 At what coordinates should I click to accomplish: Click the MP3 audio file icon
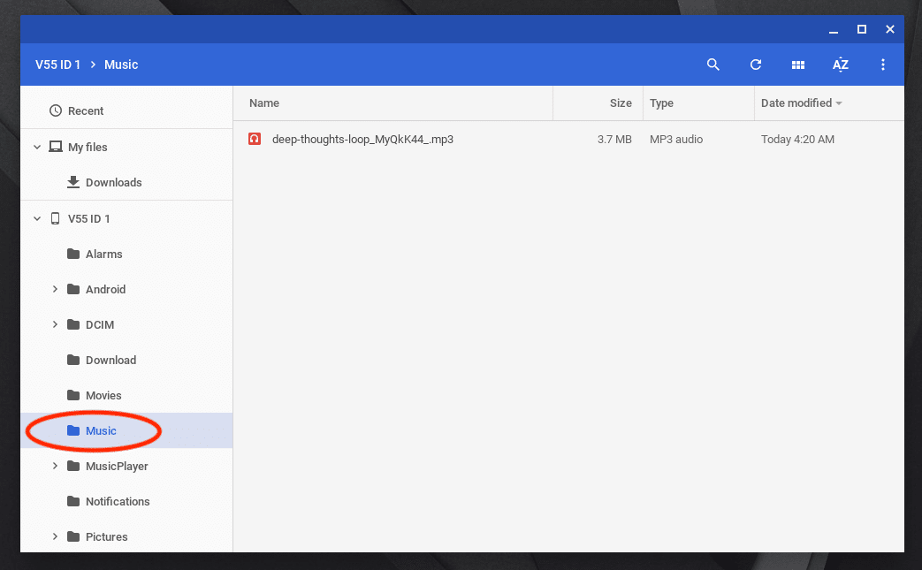click(x=255, y=139)
